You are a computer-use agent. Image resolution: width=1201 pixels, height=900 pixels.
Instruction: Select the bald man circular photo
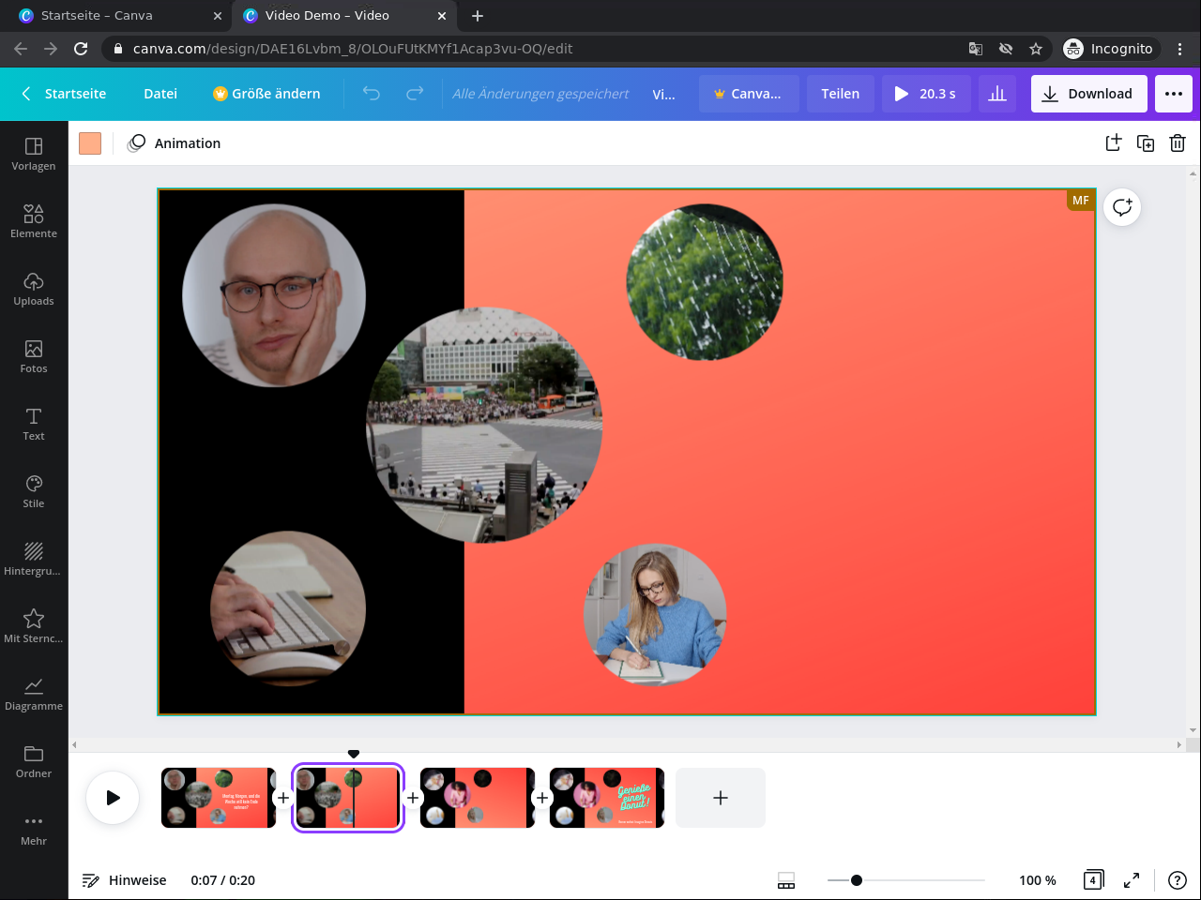click(274, 295)
